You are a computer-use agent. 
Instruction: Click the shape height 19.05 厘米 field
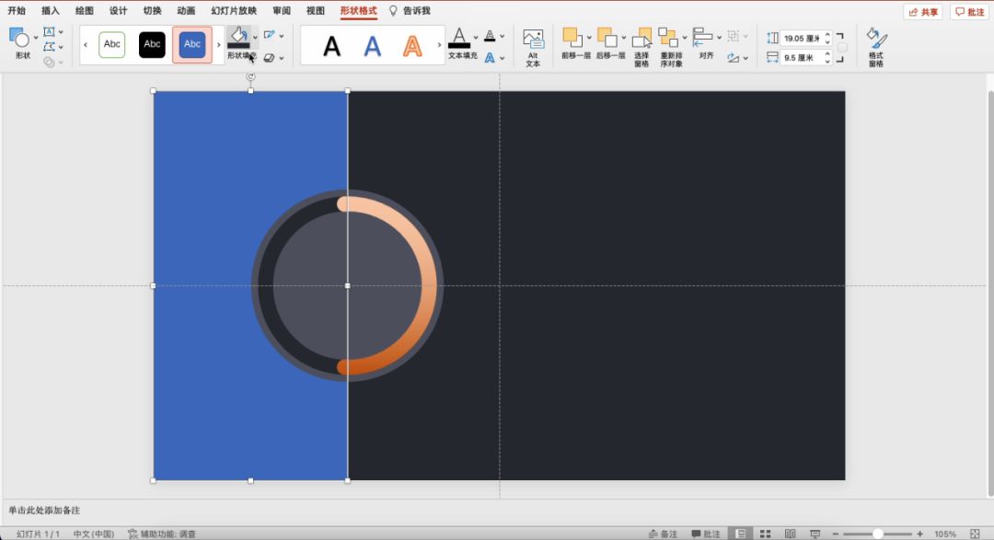tap(801, 39)
